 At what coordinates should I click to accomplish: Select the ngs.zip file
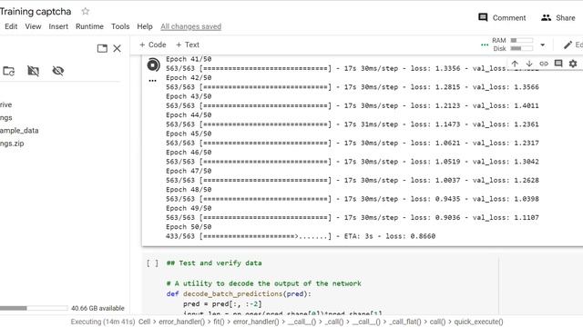click(12, 144)
